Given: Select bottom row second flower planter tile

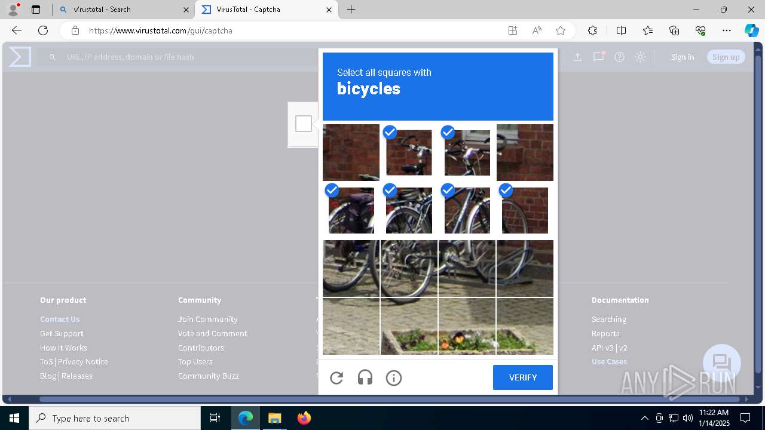Looking at the screenshot, I should [409, 326].
